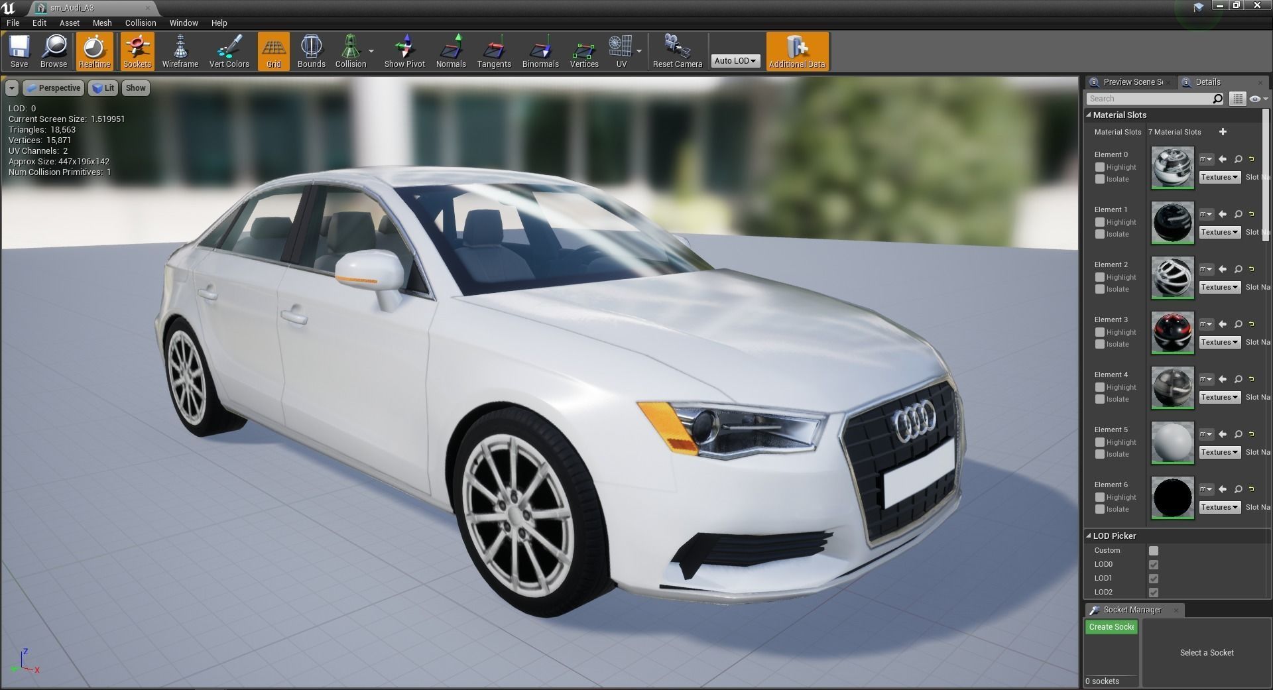The height and width of the screenshot is (690, 1273).
Task: Open the Auto LOD dropdown
Action: [x=735, y=60]
